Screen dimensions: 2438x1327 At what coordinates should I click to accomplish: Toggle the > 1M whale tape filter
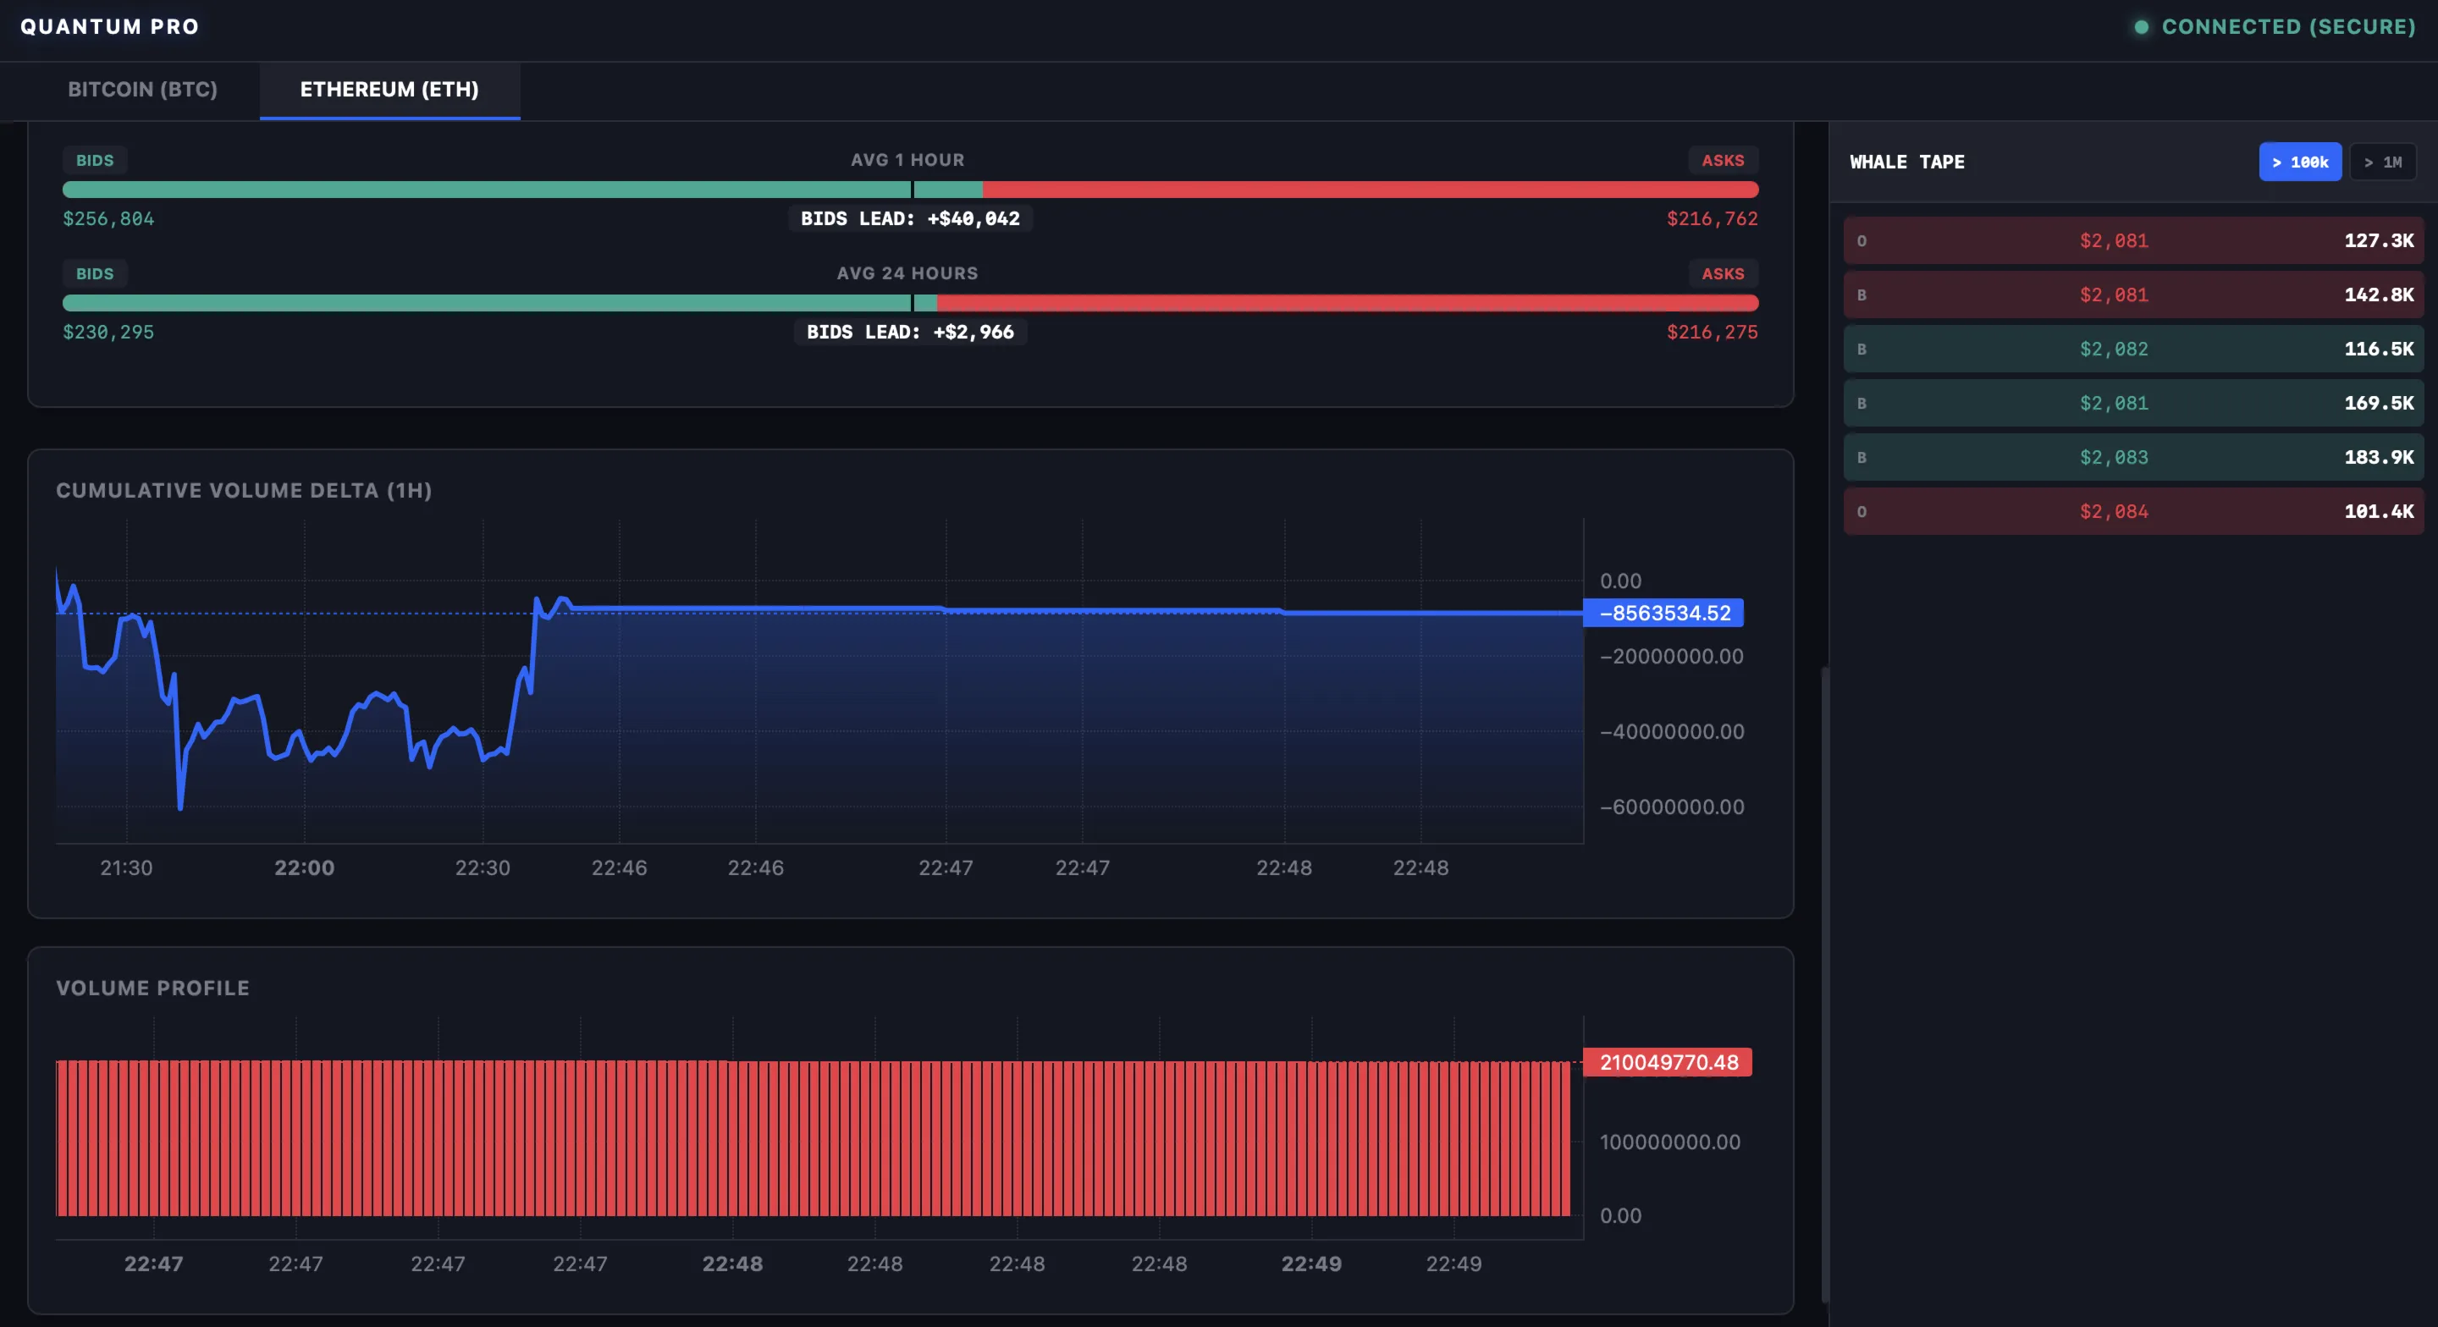[x=2382, y=162]
